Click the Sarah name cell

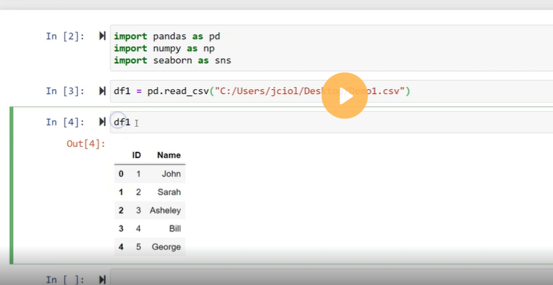point(169,192)
